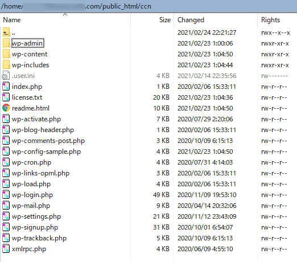Click the xmlrpc.php file icon

[6, 249]
